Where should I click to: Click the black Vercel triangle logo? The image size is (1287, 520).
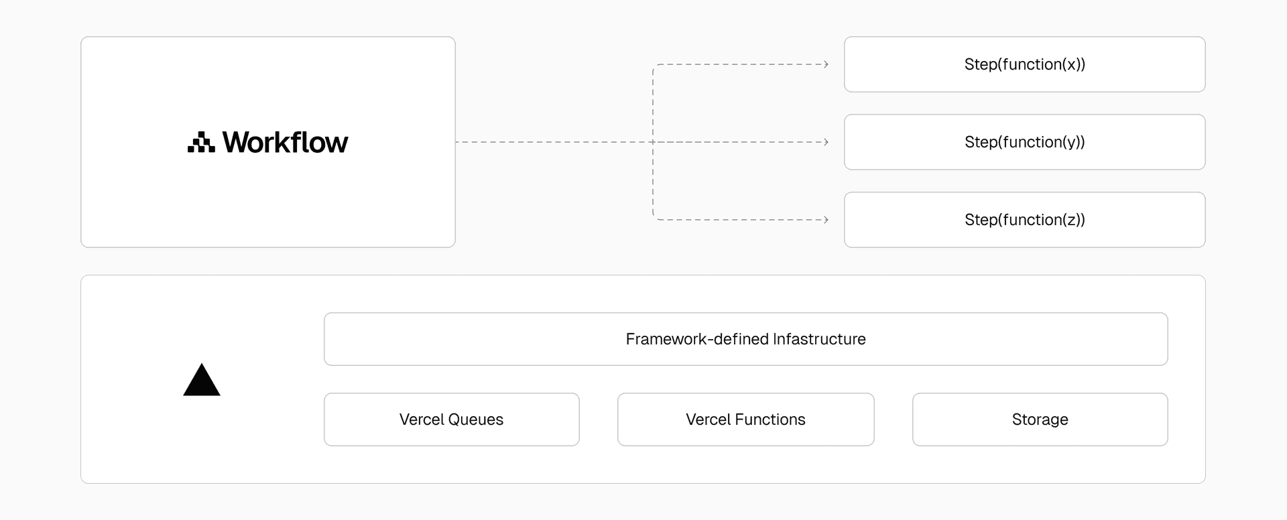[x=202, y=381]
